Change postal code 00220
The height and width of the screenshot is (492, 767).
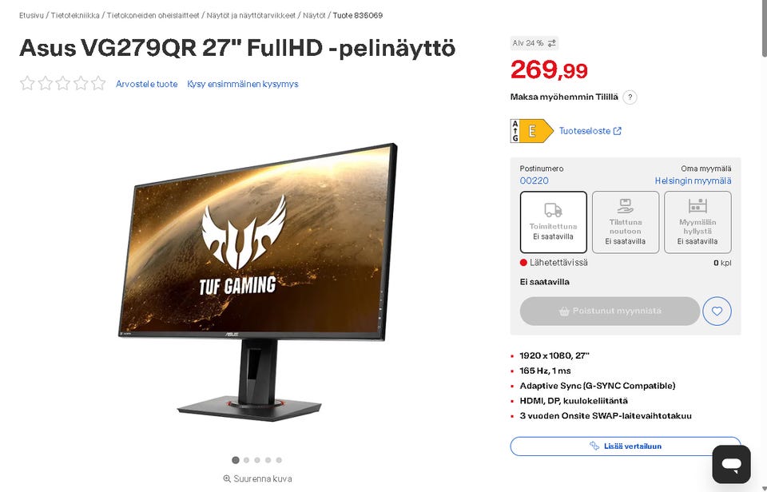pyautogui.click(x=534, y=181)
